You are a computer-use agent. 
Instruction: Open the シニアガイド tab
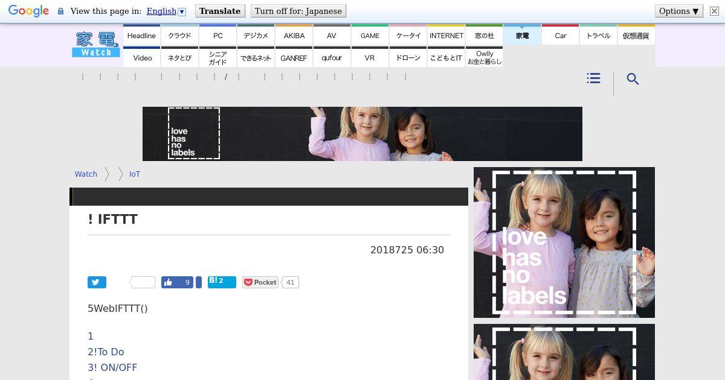(217, 57)
